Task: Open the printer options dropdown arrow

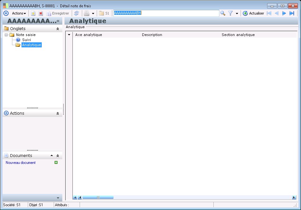Action: coord(93,14)
